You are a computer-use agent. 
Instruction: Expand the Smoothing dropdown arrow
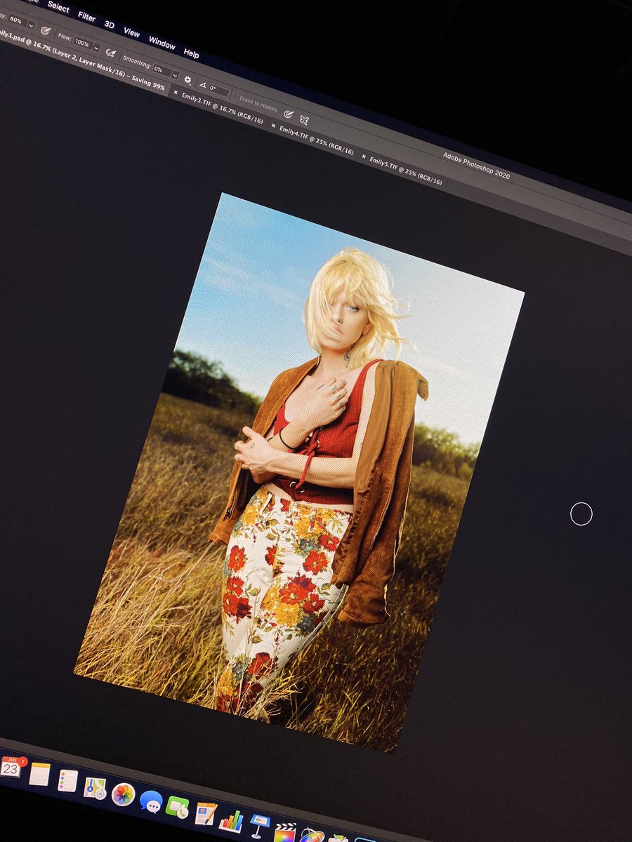176,74
